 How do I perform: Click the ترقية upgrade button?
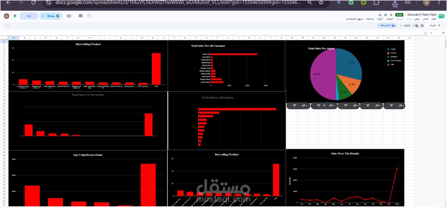29,16
